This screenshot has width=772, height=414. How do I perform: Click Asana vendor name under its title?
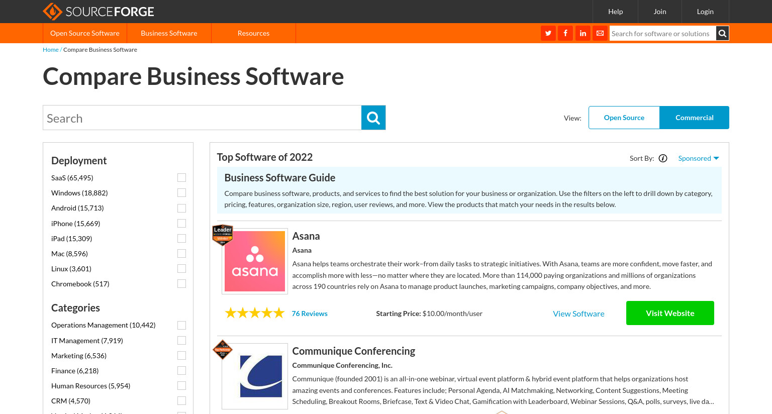[x=302, y=250]
